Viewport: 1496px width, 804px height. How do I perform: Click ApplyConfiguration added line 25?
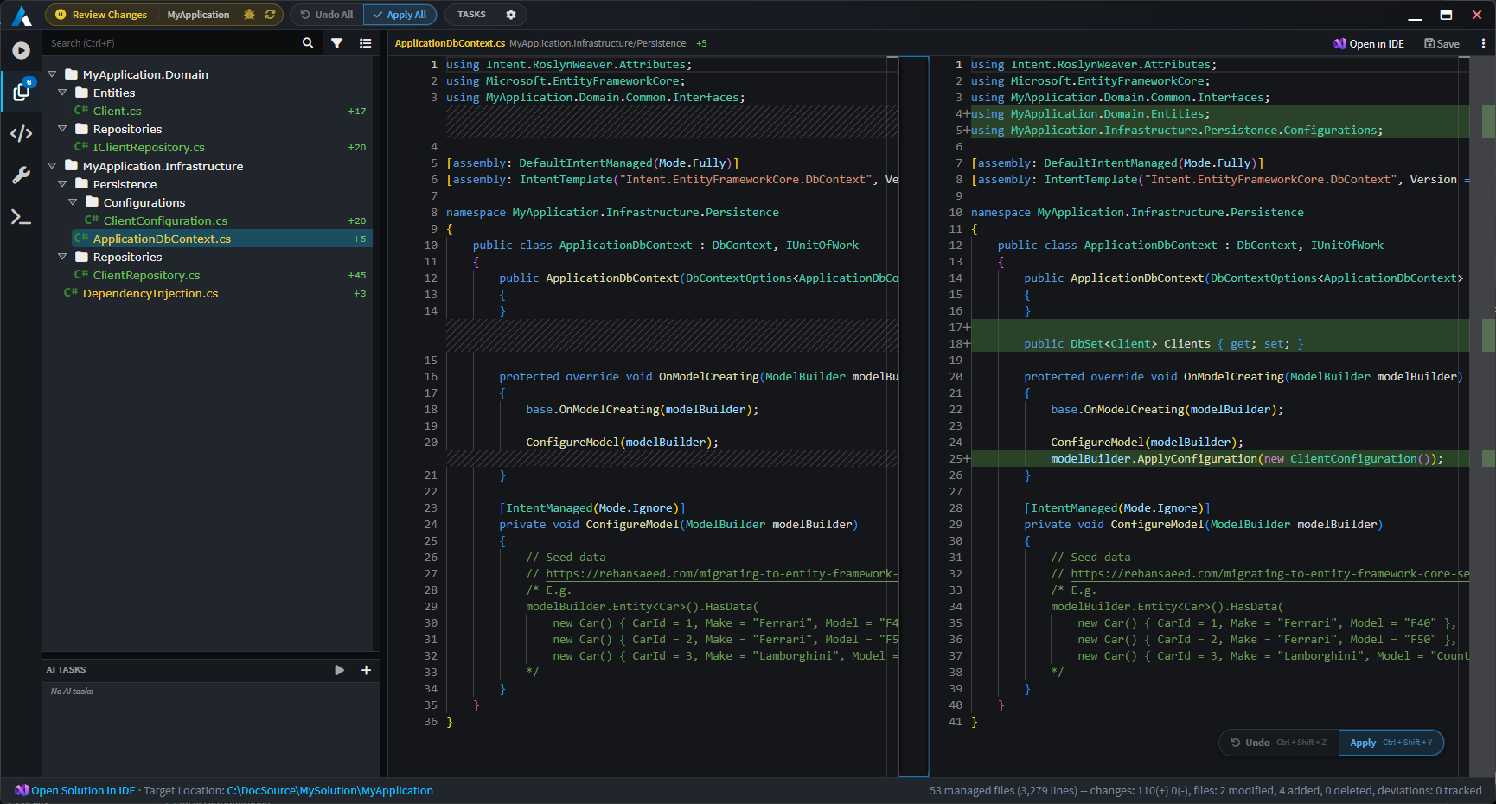click(x=1246, y=458)
